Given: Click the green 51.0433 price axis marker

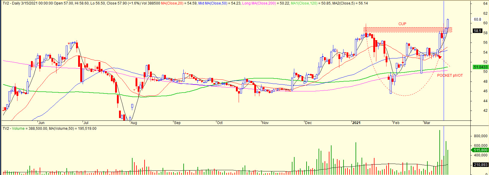Looking at the screenshot, I should click(x=481, y=67).
